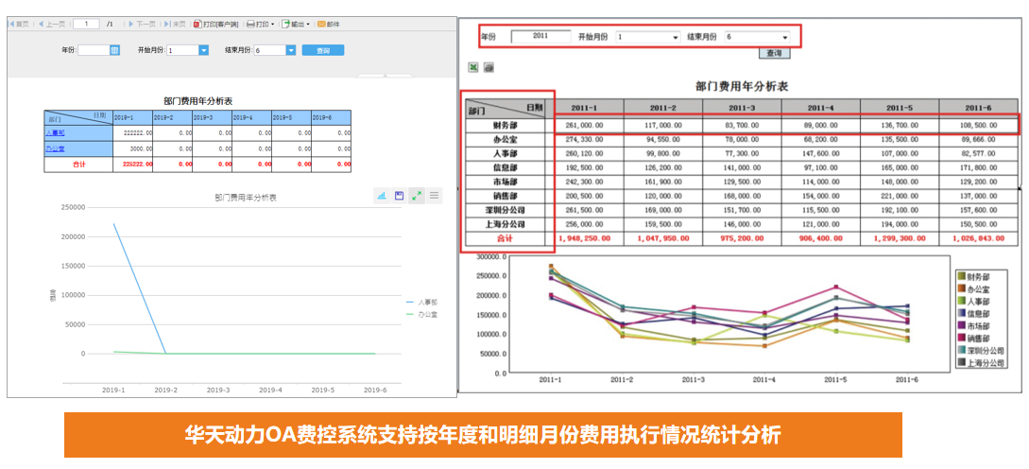Click the calendar icon beside the 年份 field
Viewport: 1029px width, 469px height.
(x=114, y=50)
